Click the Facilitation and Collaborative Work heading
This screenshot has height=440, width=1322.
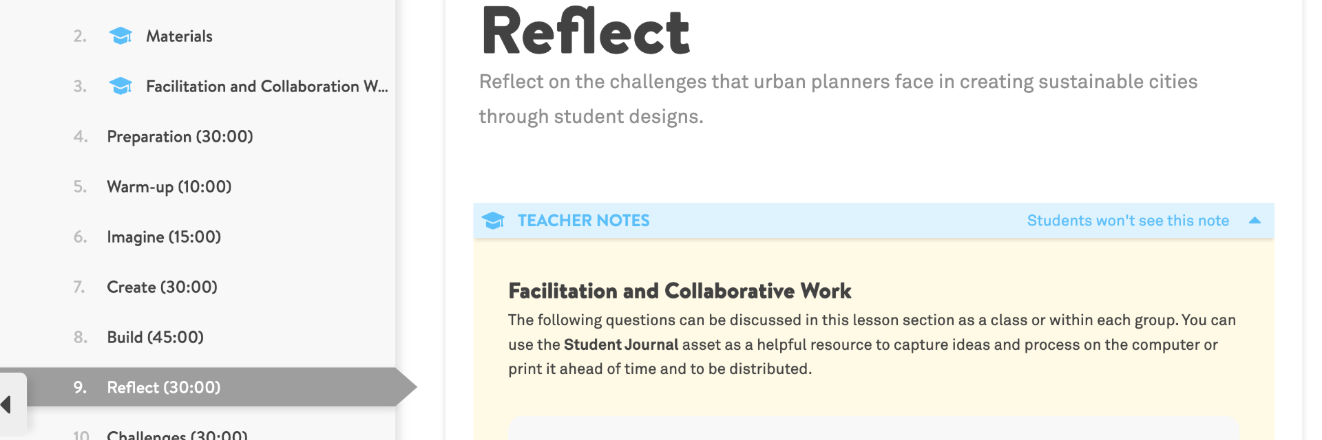pyautogui.click(x=680, y=291)
